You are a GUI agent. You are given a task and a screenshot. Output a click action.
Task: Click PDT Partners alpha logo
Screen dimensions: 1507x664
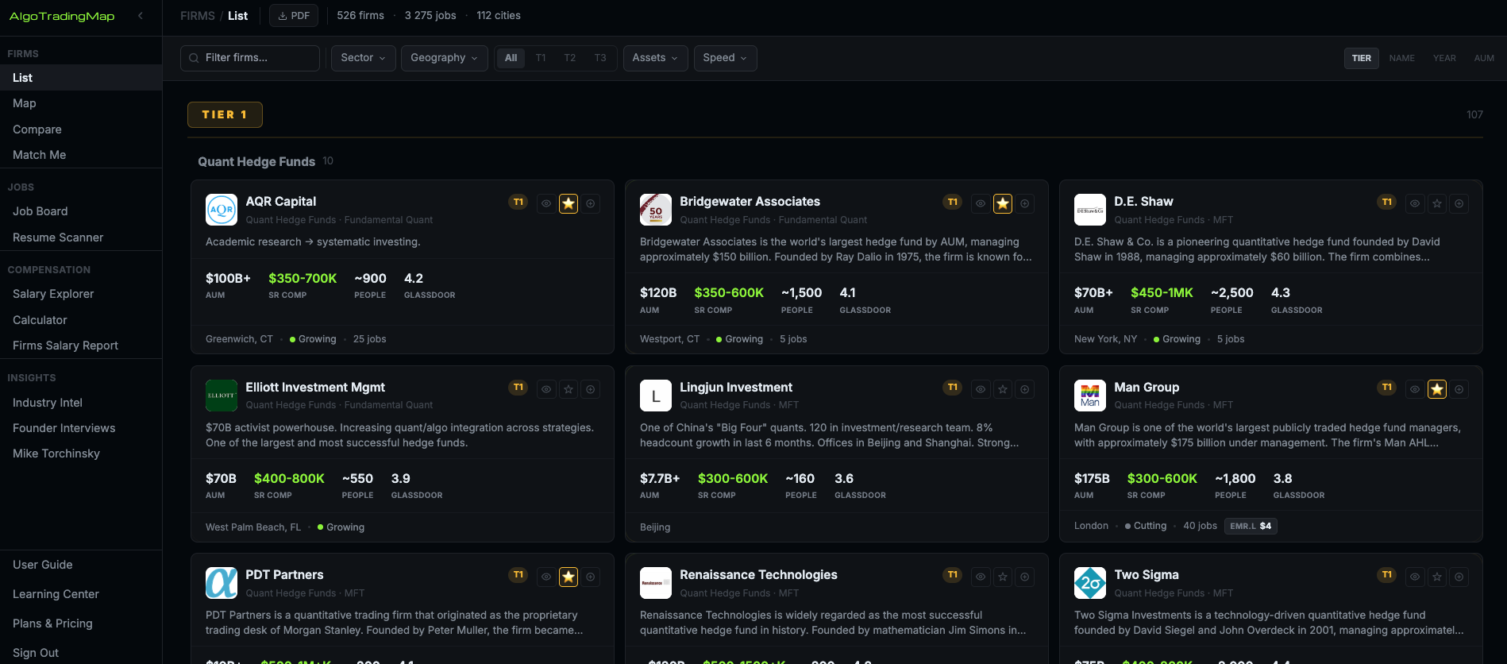[x=222, y=583]
